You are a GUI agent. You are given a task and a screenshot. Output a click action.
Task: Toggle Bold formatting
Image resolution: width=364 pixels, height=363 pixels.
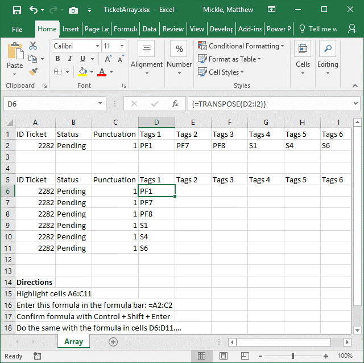click(57, 59)
